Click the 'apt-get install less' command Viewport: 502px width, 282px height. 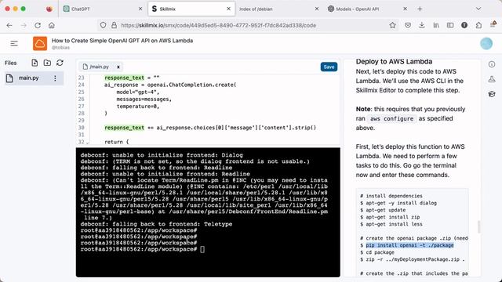coord(394,224)
